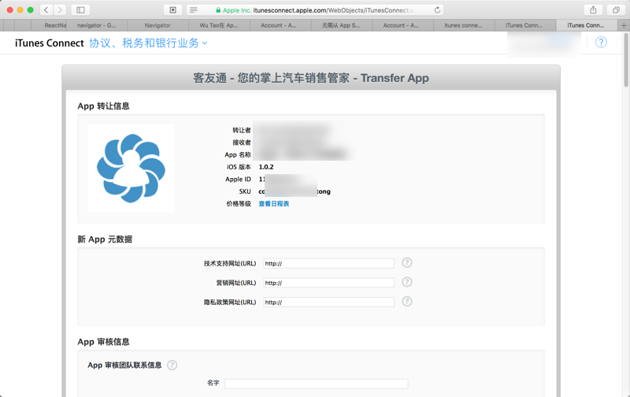Go forward with Safari forward arrow

click(x=60, y=10)
